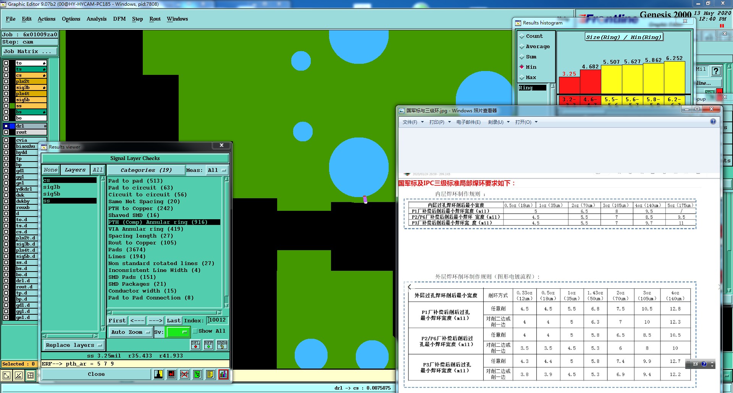Screen dimensions: 733x393
Task: Click the REF green-dot icon in Results viewer
Action: (208, 344)
